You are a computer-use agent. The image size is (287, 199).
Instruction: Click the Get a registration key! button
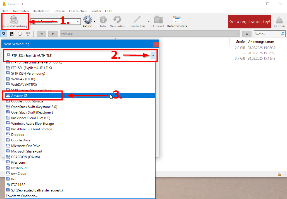pos(250,22)
